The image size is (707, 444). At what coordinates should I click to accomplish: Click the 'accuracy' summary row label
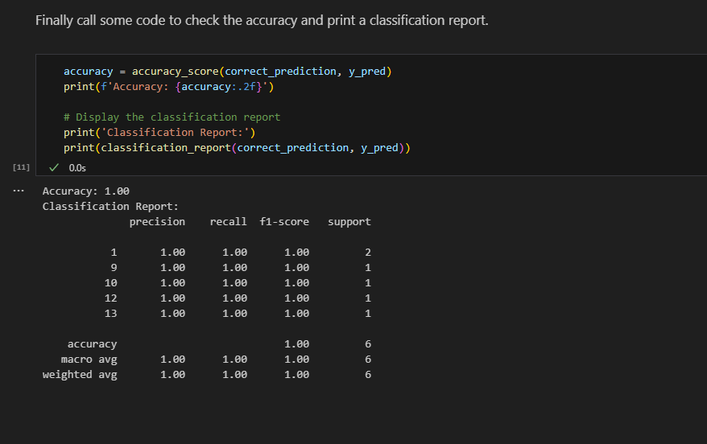[92, 344]
